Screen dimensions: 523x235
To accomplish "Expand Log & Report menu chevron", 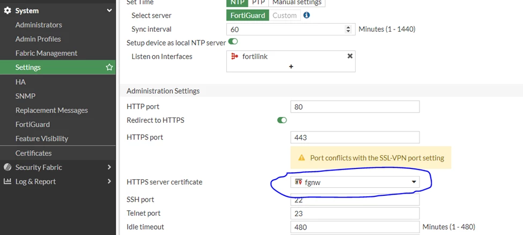I will (109, 181).
